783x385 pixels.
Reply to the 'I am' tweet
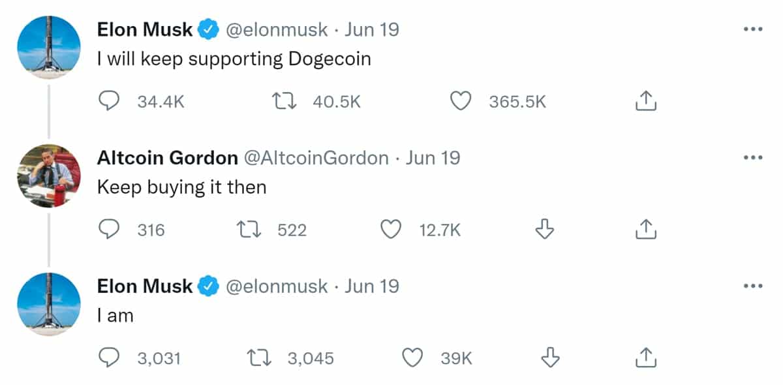[109, 358]
